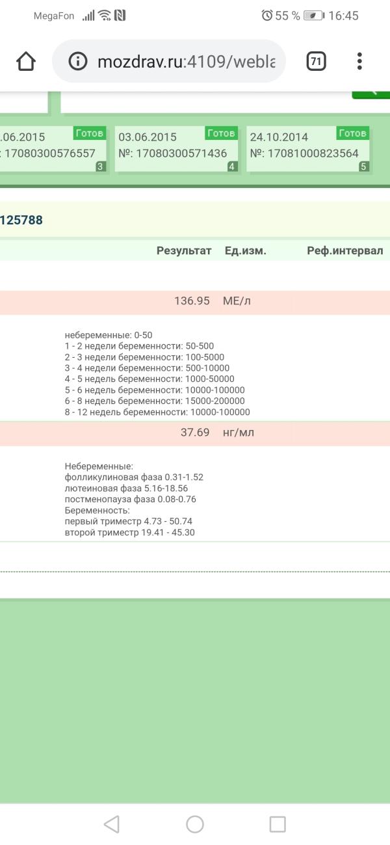This screenshot has height=845, width=390.
Task: Tap order number 17081000823564
Action: tap(304, 154)
